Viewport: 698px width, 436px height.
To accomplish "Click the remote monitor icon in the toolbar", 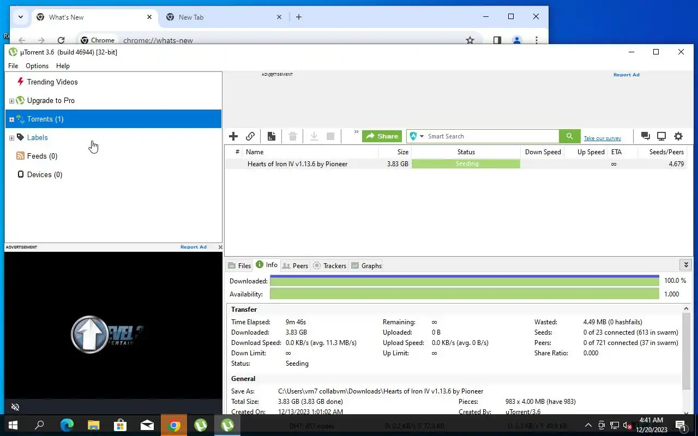I will coord(661,136).
